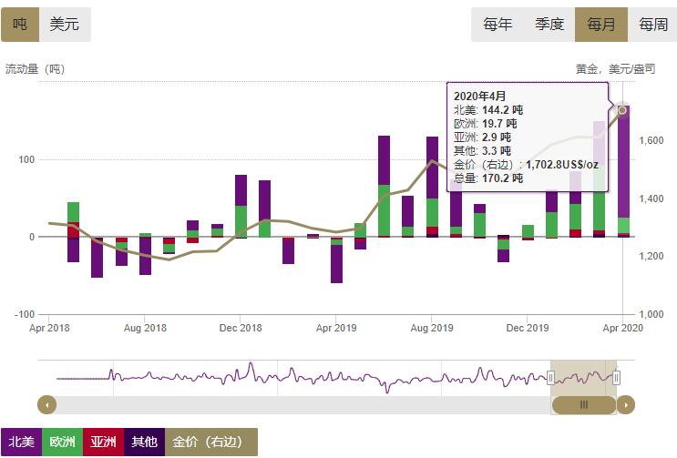Image resolution: width=677 pixels, height=458 pixels.
Task: Click the 北美: 144.2 吨 tooltip line
Action: pyautogui.click(x=488, y=110)
